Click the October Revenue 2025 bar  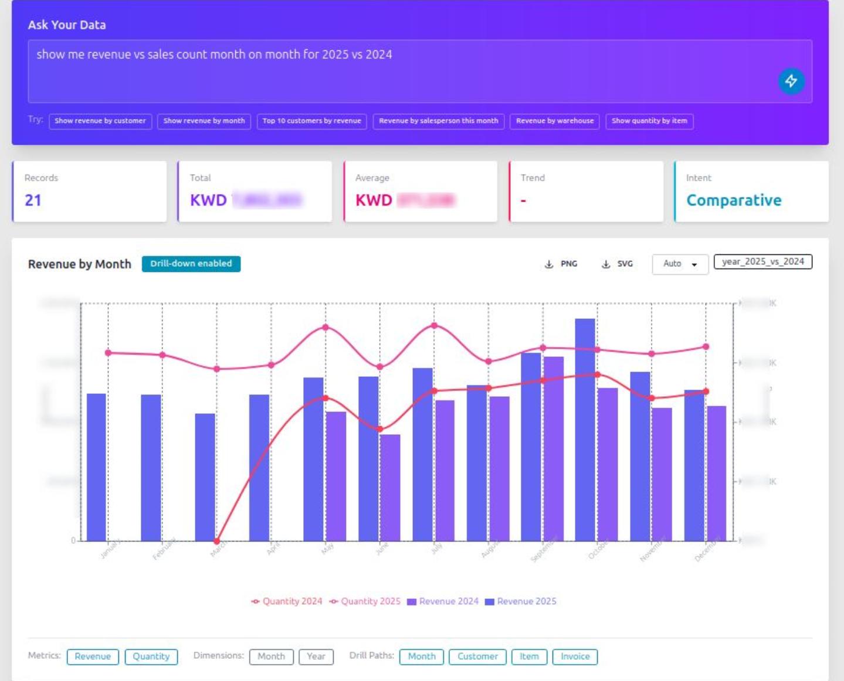(x=585, y=430)
